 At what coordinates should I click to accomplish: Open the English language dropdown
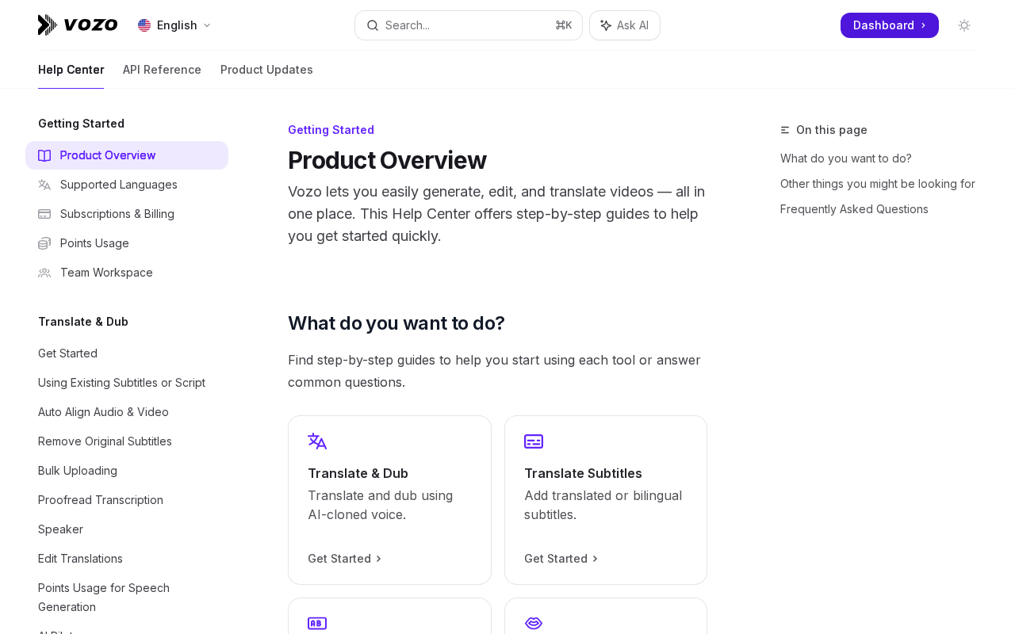(x=174, y=25)
